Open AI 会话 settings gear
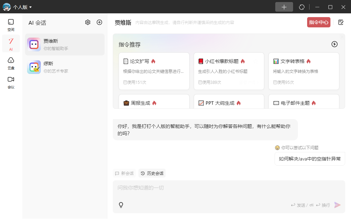Screen dimensions: 351x219 pyautogui.click(x=88, y=22)
